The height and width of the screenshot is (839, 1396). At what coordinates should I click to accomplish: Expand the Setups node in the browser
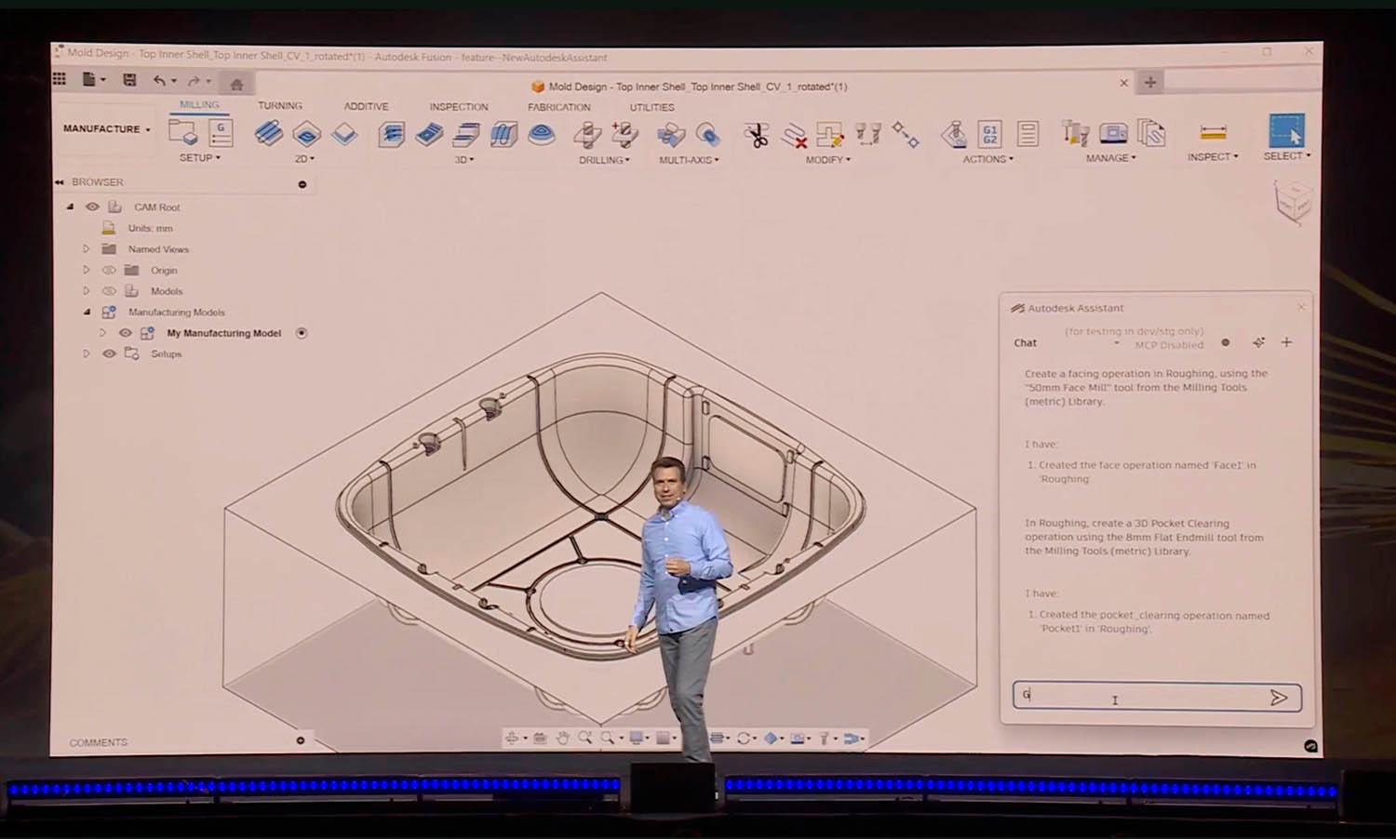pyautogui.click(x=87, y=353)
